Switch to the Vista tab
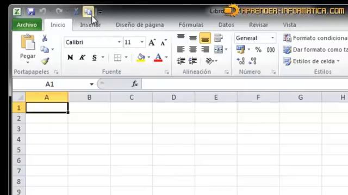 pyautogui.click(x=289, y=25)
